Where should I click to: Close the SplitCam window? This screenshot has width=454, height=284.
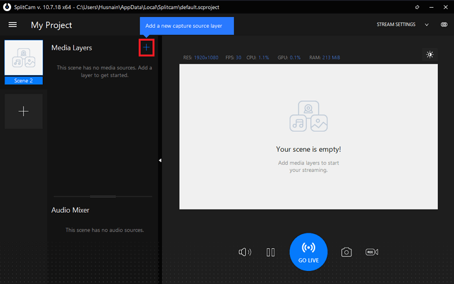point(446,7)
